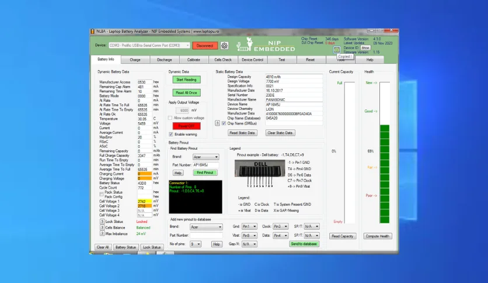The image size is (488, 283).
Task: Select the Test tab
Action: [x=282, y=60]
